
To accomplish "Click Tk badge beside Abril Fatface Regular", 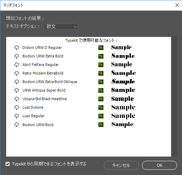I will click(x=101, y=65).
